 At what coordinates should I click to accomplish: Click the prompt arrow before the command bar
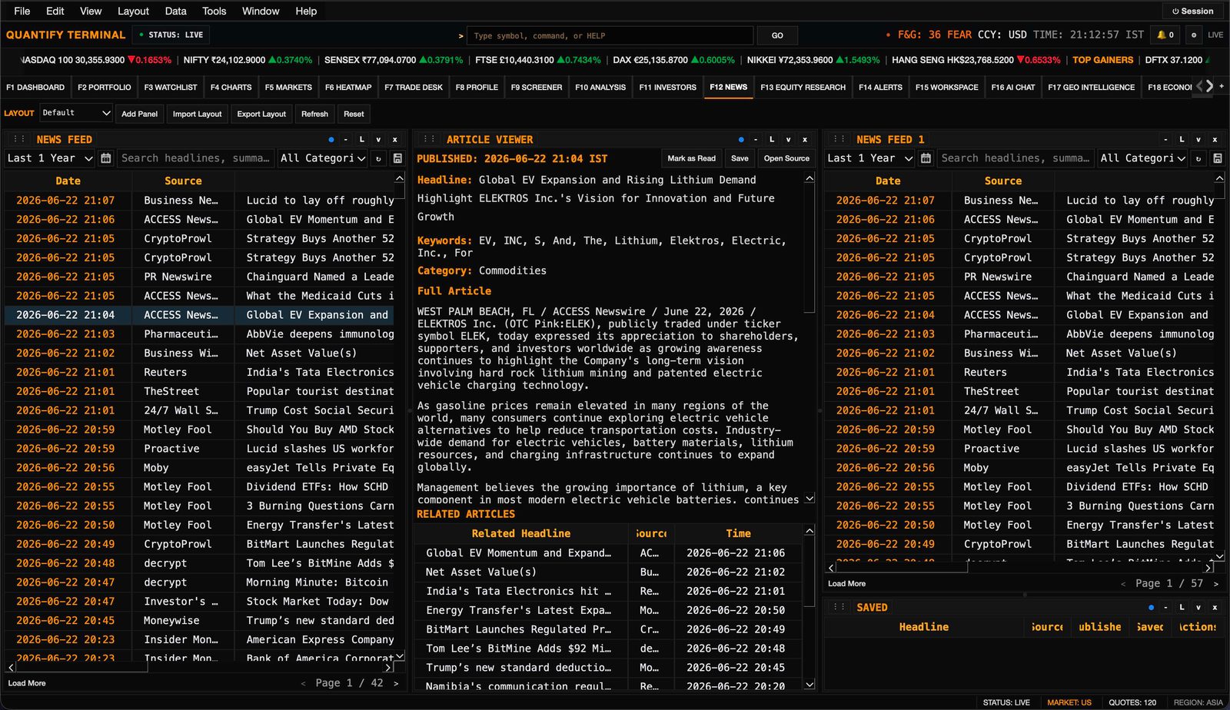point(460,35)
